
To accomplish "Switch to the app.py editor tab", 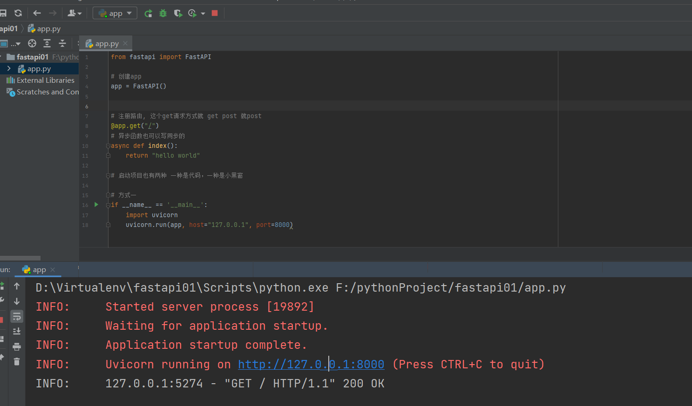I will (x=106, y=44).
